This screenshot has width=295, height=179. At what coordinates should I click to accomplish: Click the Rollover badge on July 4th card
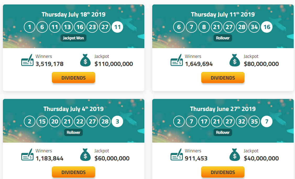[x=73, y=132]
